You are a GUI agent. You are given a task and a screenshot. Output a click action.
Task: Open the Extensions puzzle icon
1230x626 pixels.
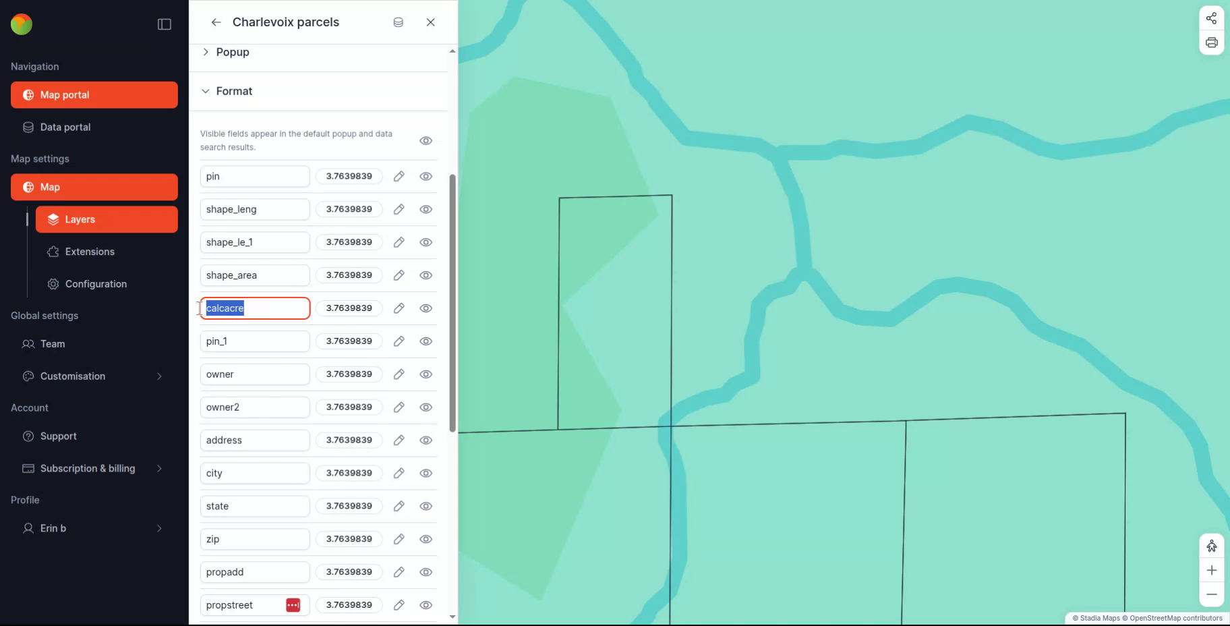(53, 252)
